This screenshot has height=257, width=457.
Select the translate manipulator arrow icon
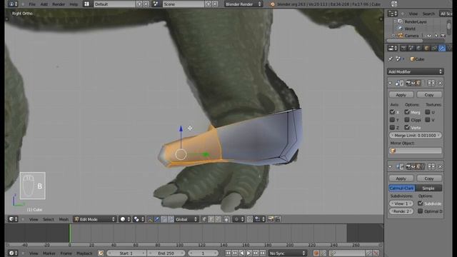pos(157,219)
